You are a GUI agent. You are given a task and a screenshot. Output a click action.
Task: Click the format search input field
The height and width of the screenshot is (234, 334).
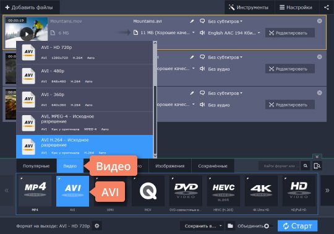pos(279,166)
